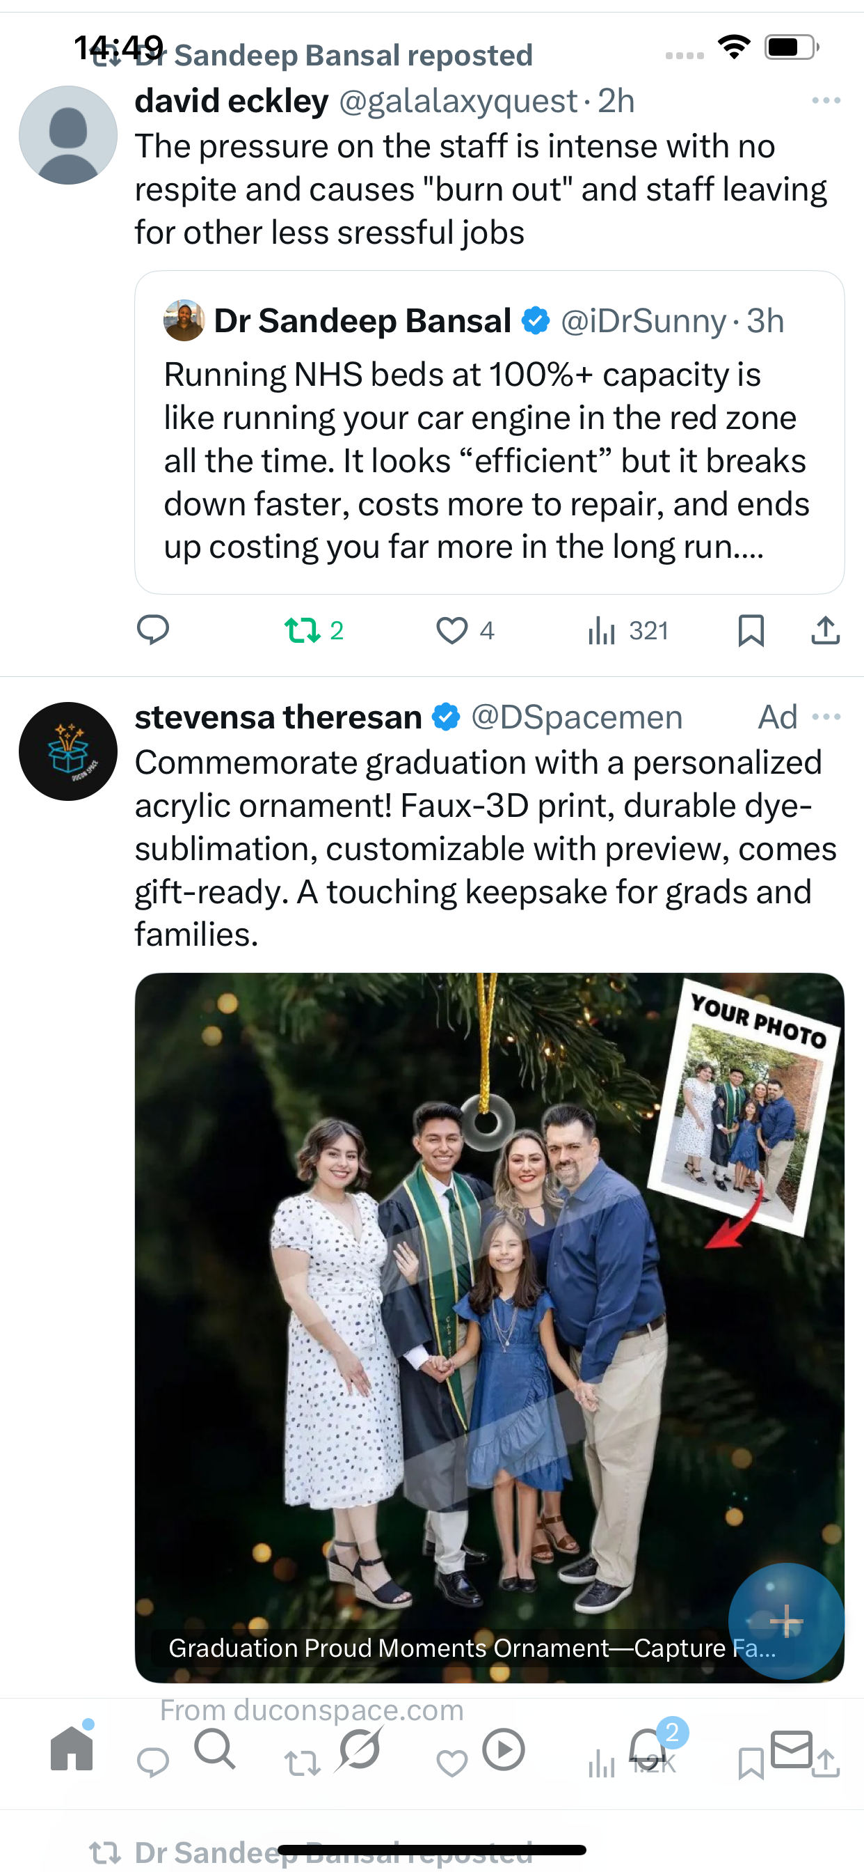This screenshot has height=1872, width=864.
Task: Reply to david eckley's tweet
Action: 153,630
